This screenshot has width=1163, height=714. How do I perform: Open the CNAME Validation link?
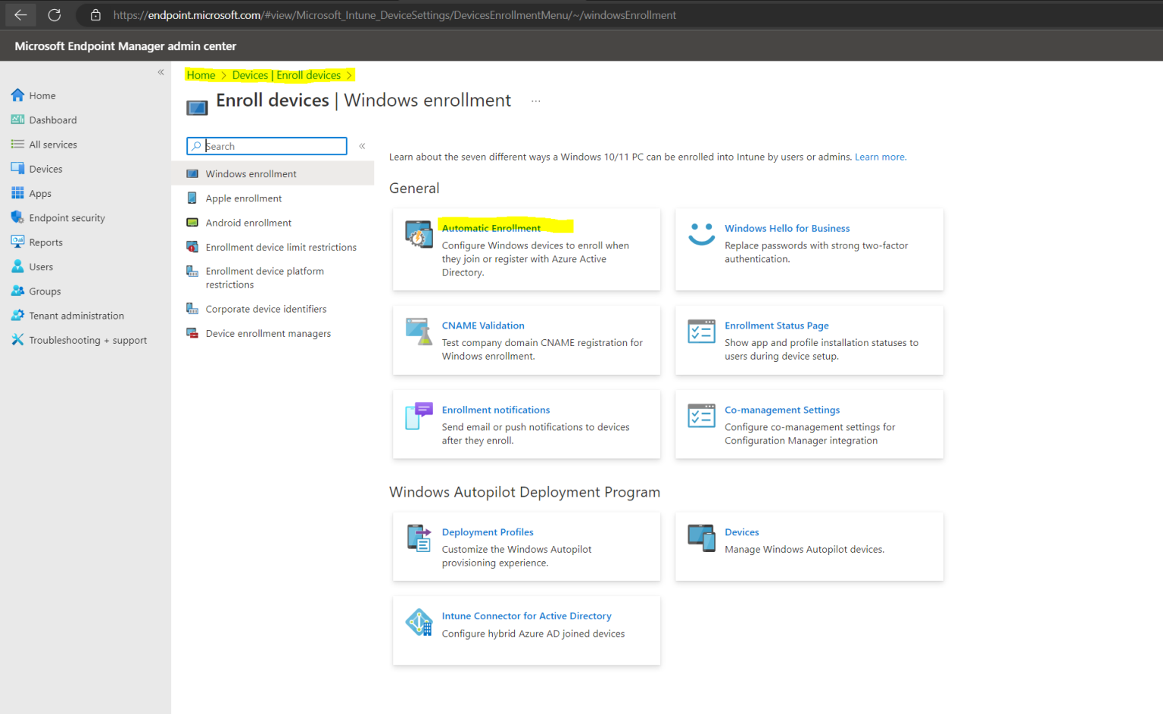(x=483, y=326)
